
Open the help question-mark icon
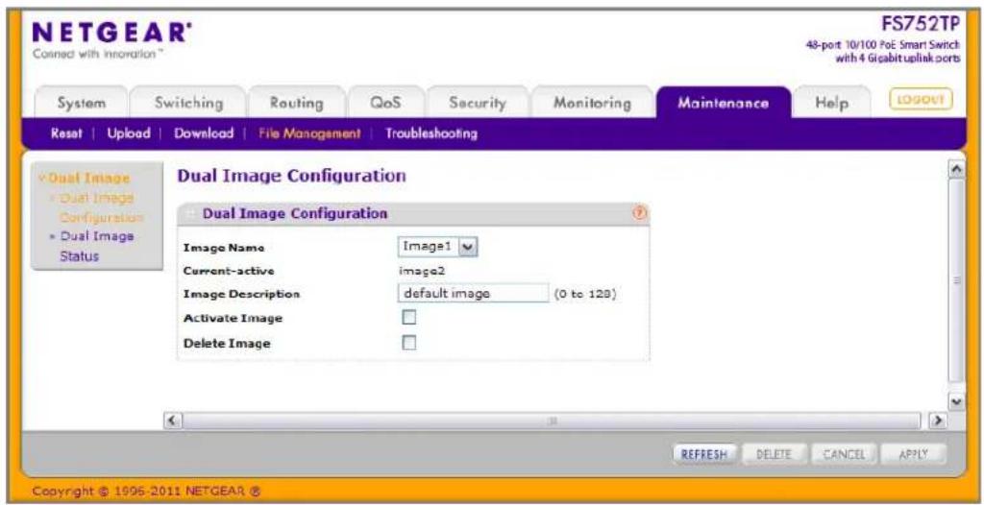tap(639, 213)
